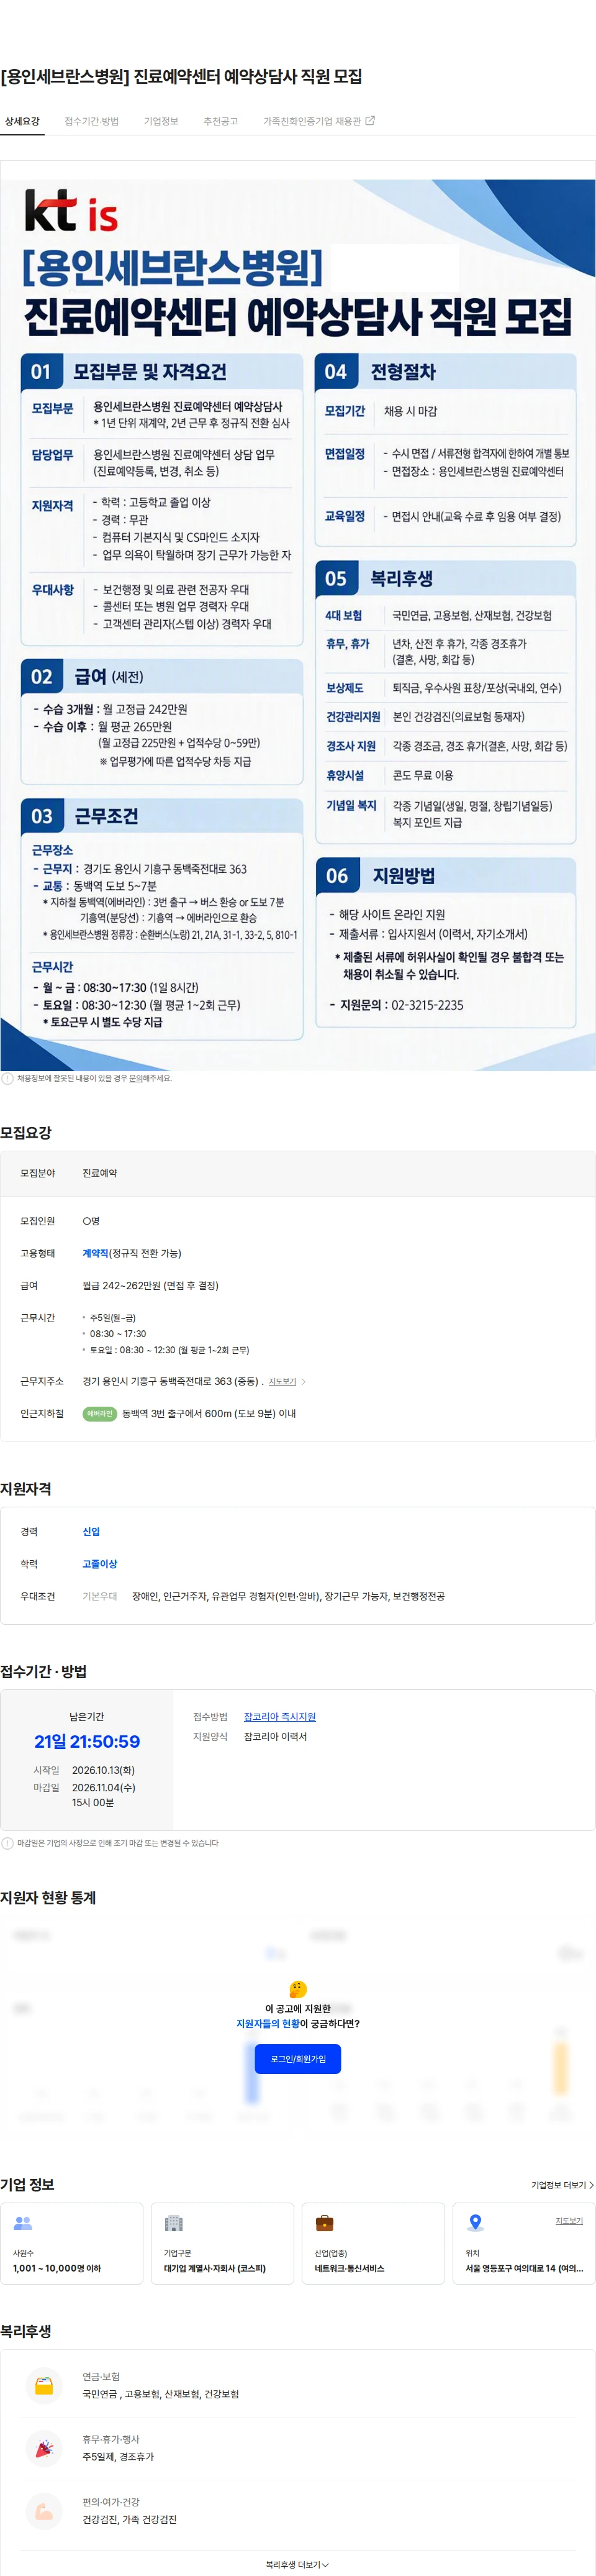Open the 기업정보 tab
This screenshot has height=2576, width=596.
pyautogui.click(x=161, y=121)
